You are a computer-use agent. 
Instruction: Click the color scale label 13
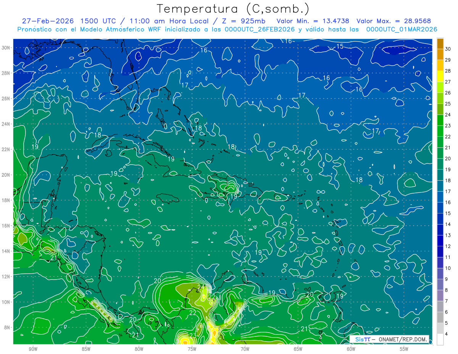click(448, 235)
